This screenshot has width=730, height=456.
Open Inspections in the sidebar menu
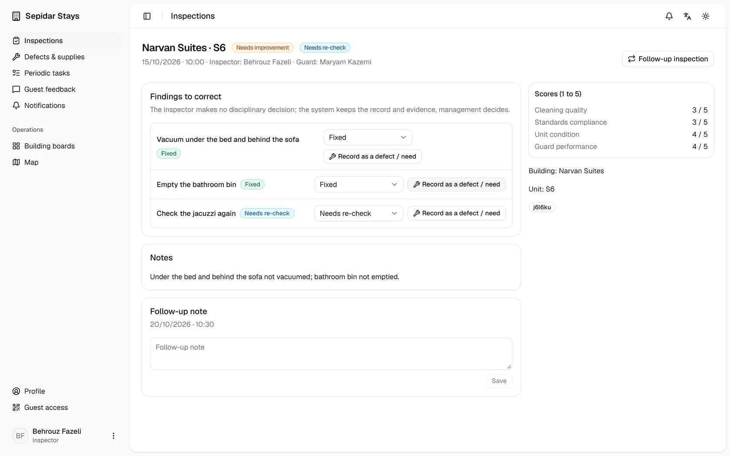pos(64,40)
